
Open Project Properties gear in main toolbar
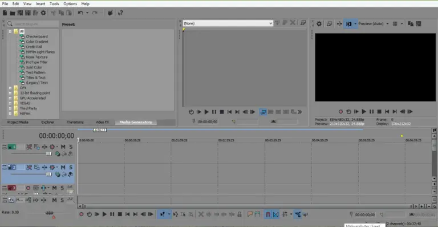click(43, 13)
